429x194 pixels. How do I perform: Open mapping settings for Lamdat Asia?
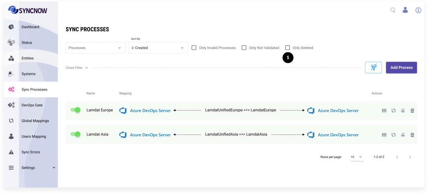point(384,135)
